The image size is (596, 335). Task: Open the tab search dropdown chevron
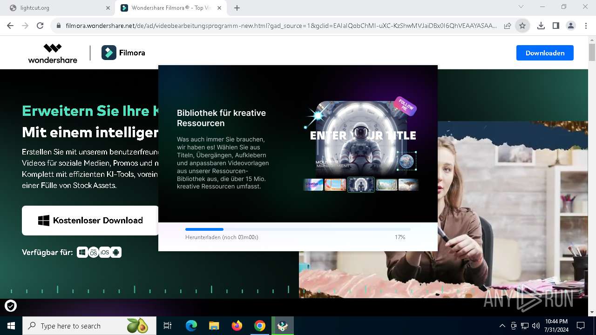pos(521,7)
